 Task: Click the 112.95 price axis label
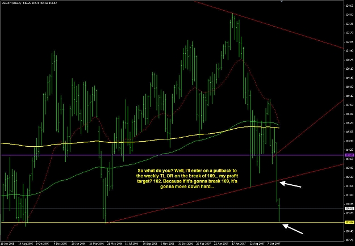[x=349, y=168]
